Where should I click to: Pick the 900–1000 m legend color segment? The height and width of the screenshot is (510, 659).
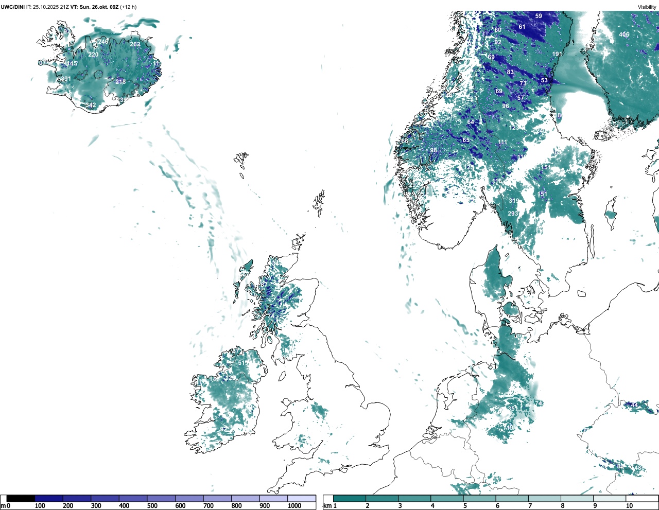(x=273, y=498)
